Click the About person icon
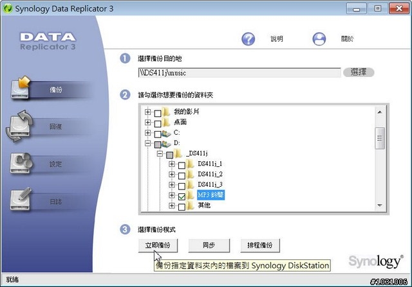Viewport: 412px width, 287px height. click(x=319, y=39)
